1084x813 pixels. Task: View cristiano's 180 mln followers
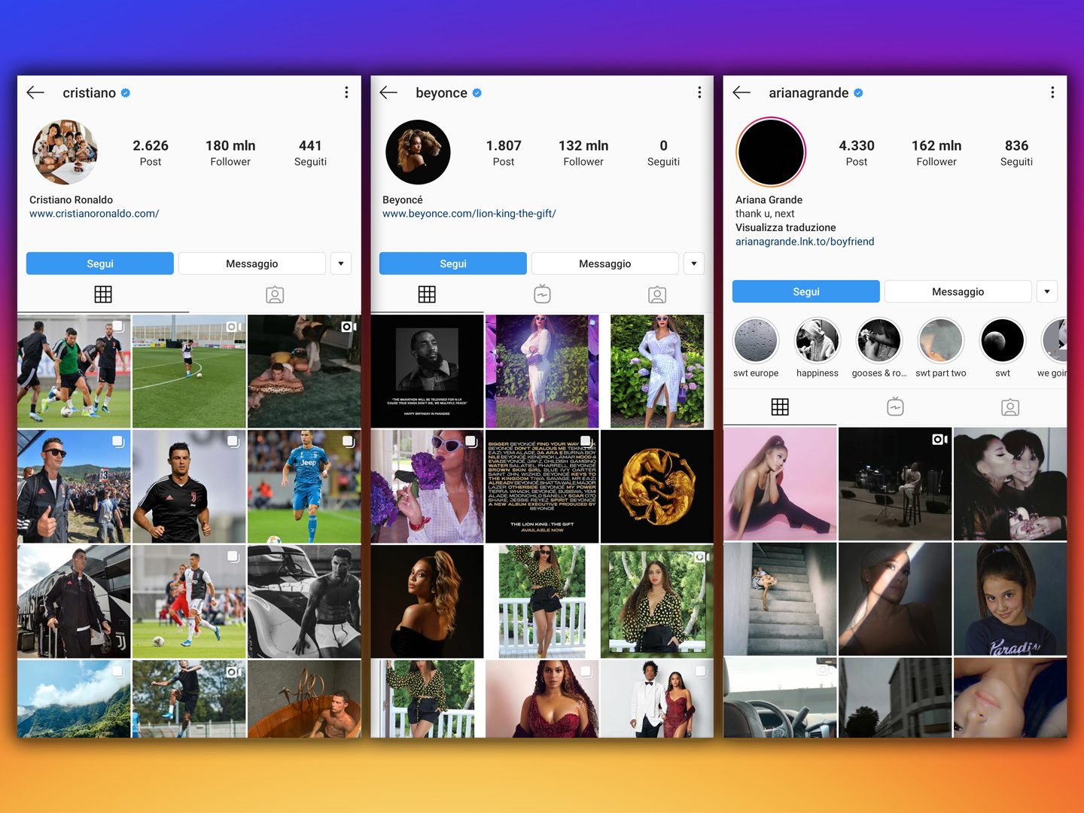pyautogui.click(x=230, y=152)
